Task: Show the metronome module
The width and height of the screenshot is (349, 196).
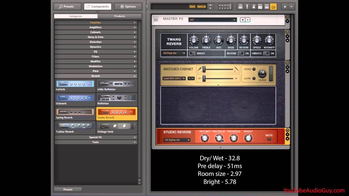Action: (x=254, y=7)
